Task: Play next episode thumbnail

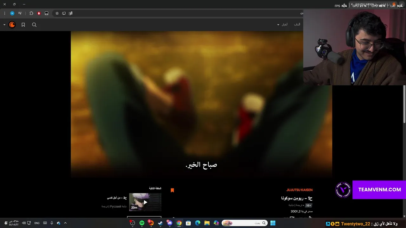Action: (x=145, y=202)
